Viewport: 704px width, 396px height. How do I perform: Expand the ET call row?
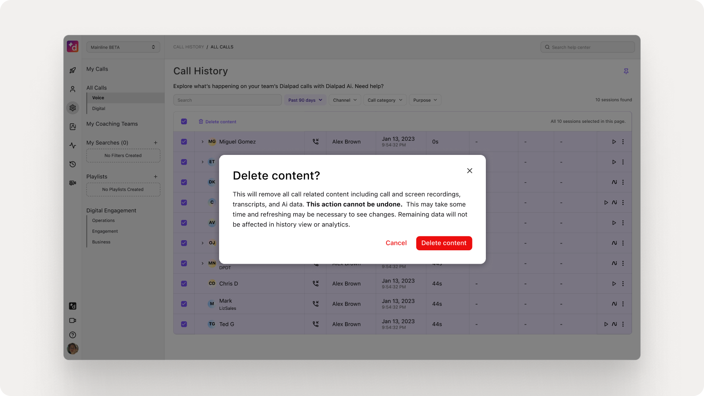203,162
